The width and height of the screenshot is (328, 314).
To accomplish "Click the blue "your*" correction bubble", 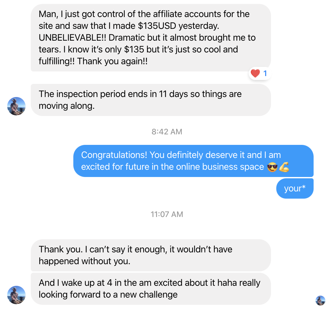I will [295, 188].
